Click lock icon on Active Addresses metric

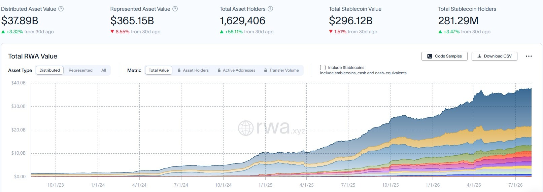[219, 70]
